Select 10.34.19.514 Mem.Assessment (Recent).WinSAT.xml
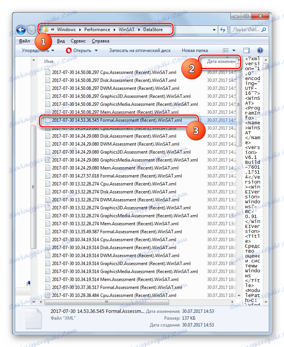 coord(115,279)
